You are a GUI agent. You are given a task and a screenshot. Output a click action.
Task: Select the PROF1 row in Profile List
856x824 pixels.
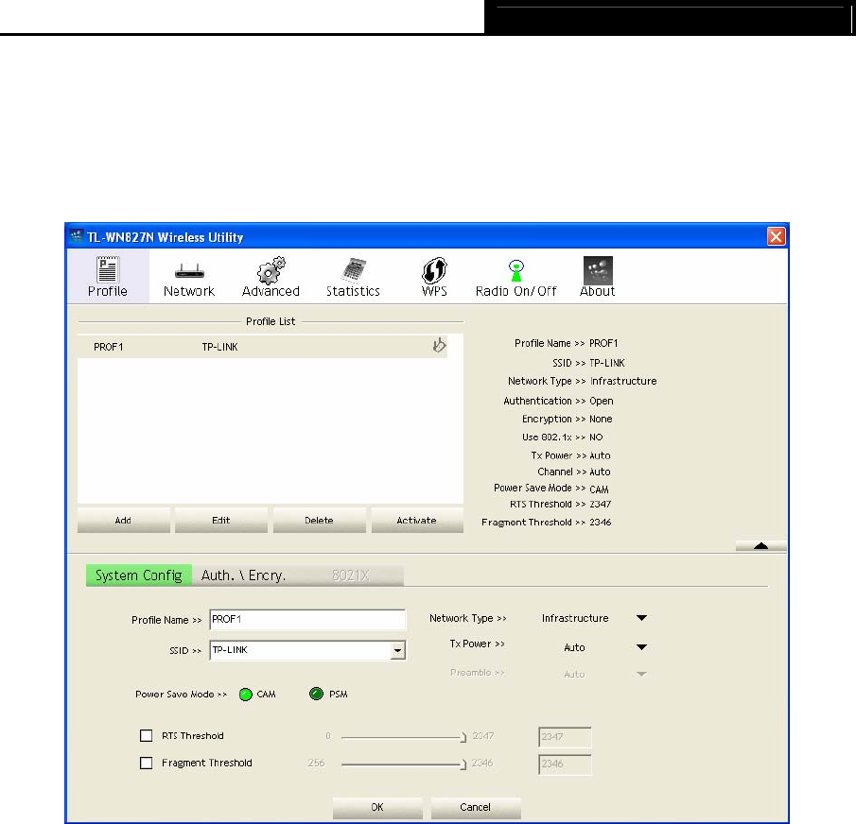click(x=263, y=347)
